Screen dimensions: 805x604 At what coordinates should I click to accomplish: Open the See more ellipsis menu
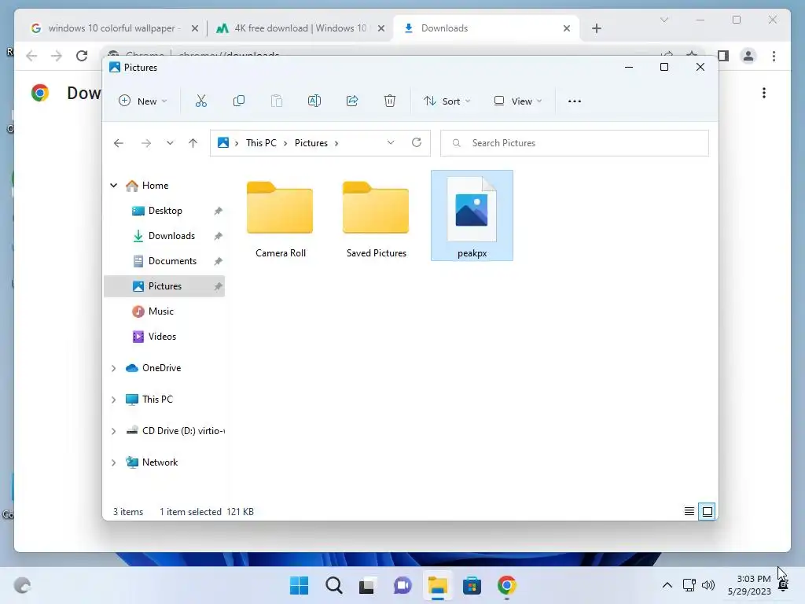coord(575,101)
